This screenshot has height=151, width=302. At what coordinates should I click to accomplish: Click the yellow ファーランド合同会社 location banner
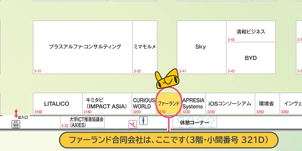169,140
